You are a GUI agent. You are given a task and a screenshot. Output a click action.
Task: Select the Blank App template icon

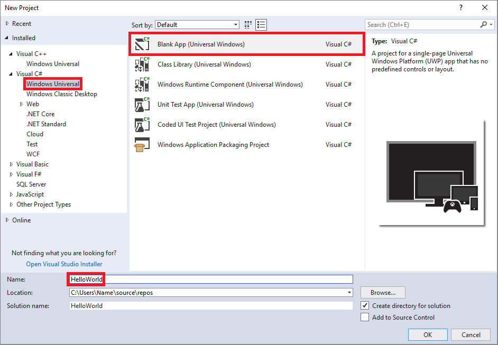coord(142,44)
